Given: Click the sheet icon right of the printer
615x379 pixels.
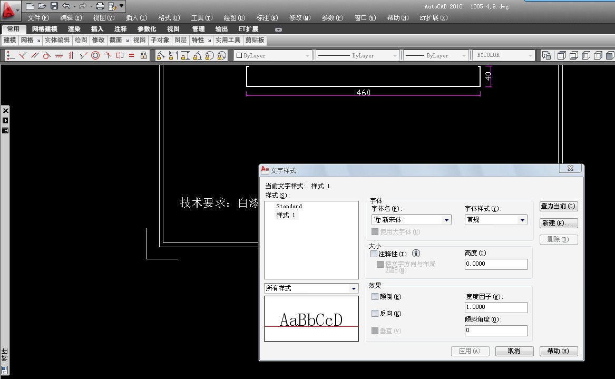Looking at the screenshot, I should [112, 6].
